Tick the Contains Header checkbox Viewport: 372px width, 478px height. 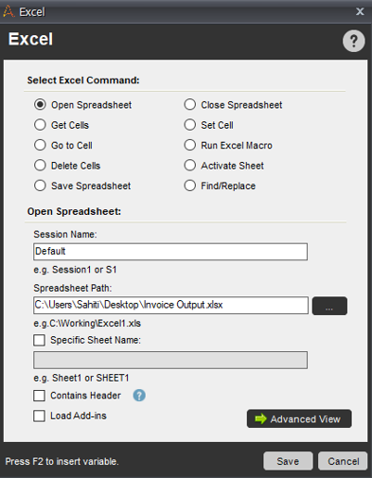(x=39, y=396)
